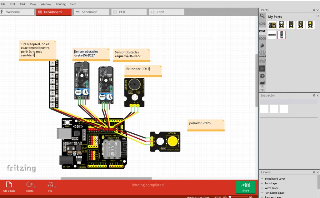
Task: Click the scroll-down arrow below the parts bins
Action: [x=262, y=90]
